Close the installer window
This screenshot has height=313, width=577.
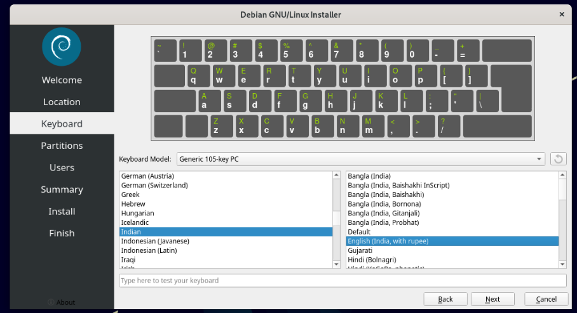coord(561,14)
